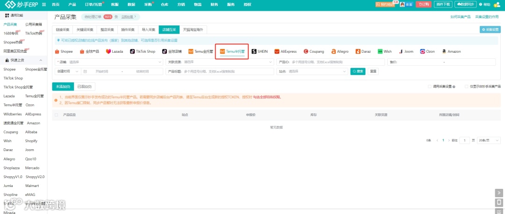Click the 数据同步 data sync button
The height and width of the screenshot is (214, 505).
coord(465,5)
